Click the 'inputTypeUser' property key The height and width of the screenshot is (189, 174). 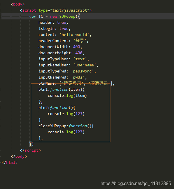coord(53,59)
